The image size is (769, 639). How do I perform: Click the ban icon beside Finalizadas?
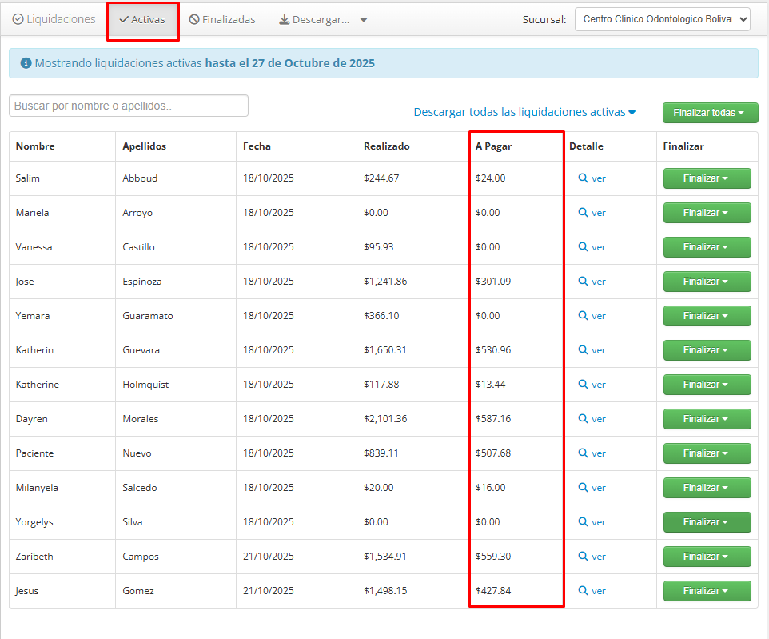[194, 20]
